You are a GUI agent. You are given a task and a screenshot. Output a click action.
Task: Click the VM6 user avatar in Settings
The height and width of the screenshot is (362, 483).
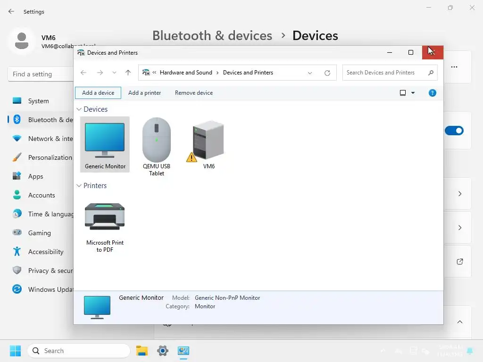click(22, 41)
